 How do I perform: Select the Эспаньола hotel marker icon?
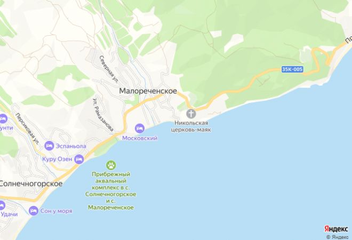(49, 146)
